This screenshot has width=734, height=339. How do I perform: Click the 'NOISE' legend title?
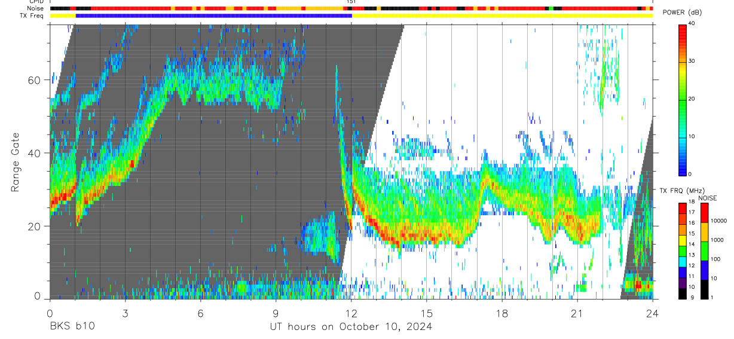(708, 198)
